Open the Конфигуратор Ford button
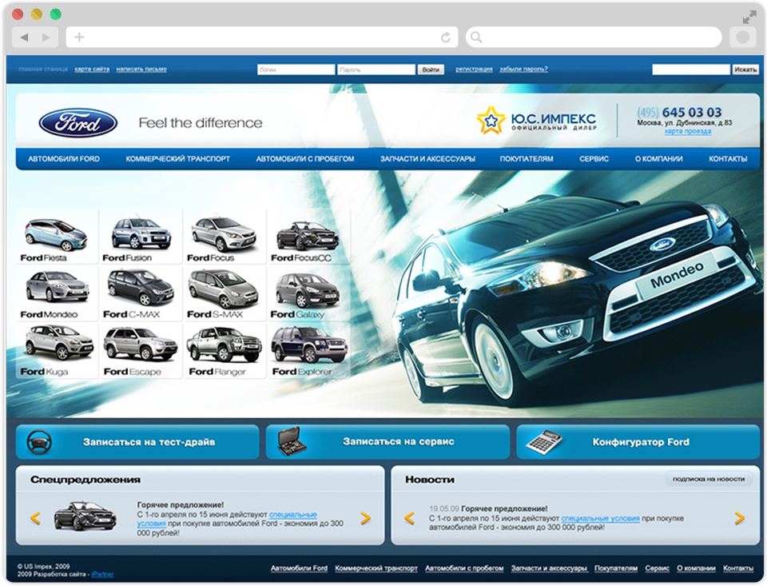767x586 pixels. [x=638, y=442]
